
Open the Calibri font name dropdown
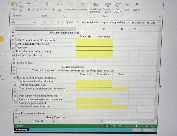(x=46, y=4)
